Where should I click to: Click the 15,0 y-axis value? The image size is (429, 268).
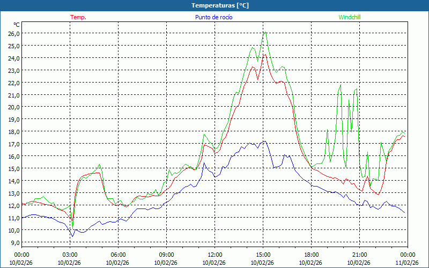click(13, 168)
